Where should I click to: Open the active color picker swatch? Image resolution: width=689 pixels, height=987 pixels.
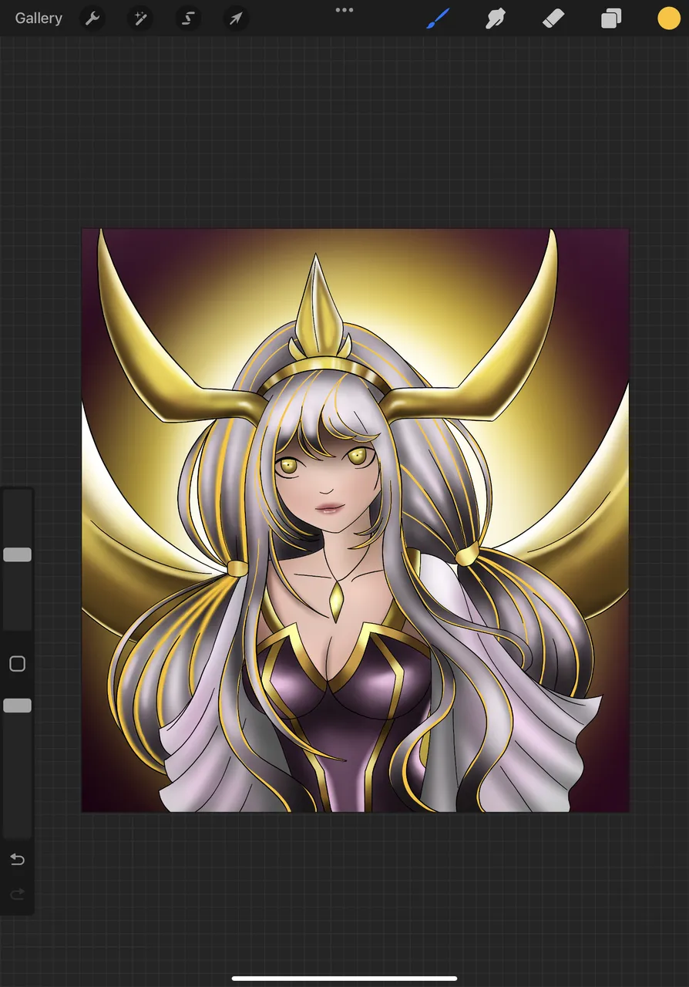click(x=669, y=19)
